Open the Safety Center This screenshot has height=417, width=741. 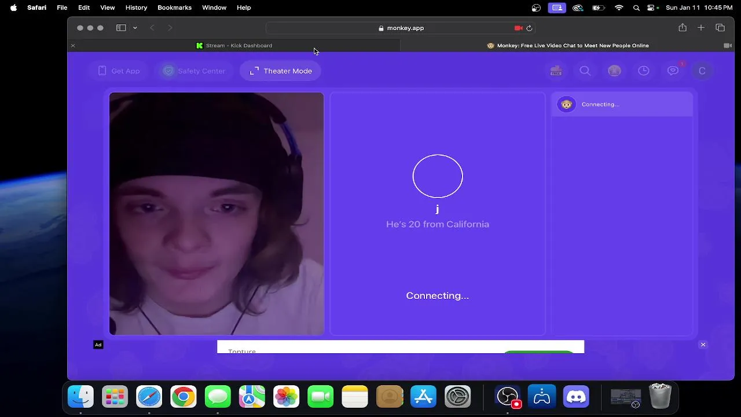(194, 71)
